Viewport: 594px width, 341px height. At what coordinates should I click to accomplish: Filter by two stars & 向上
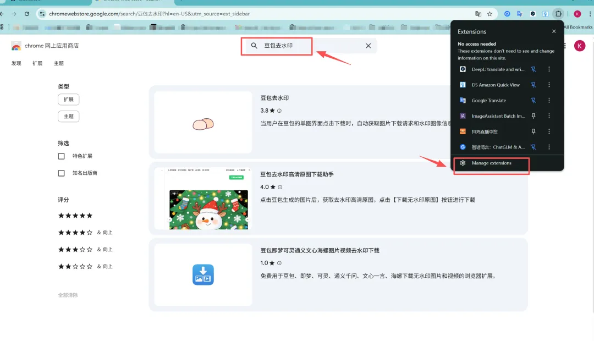coord(85,267)
